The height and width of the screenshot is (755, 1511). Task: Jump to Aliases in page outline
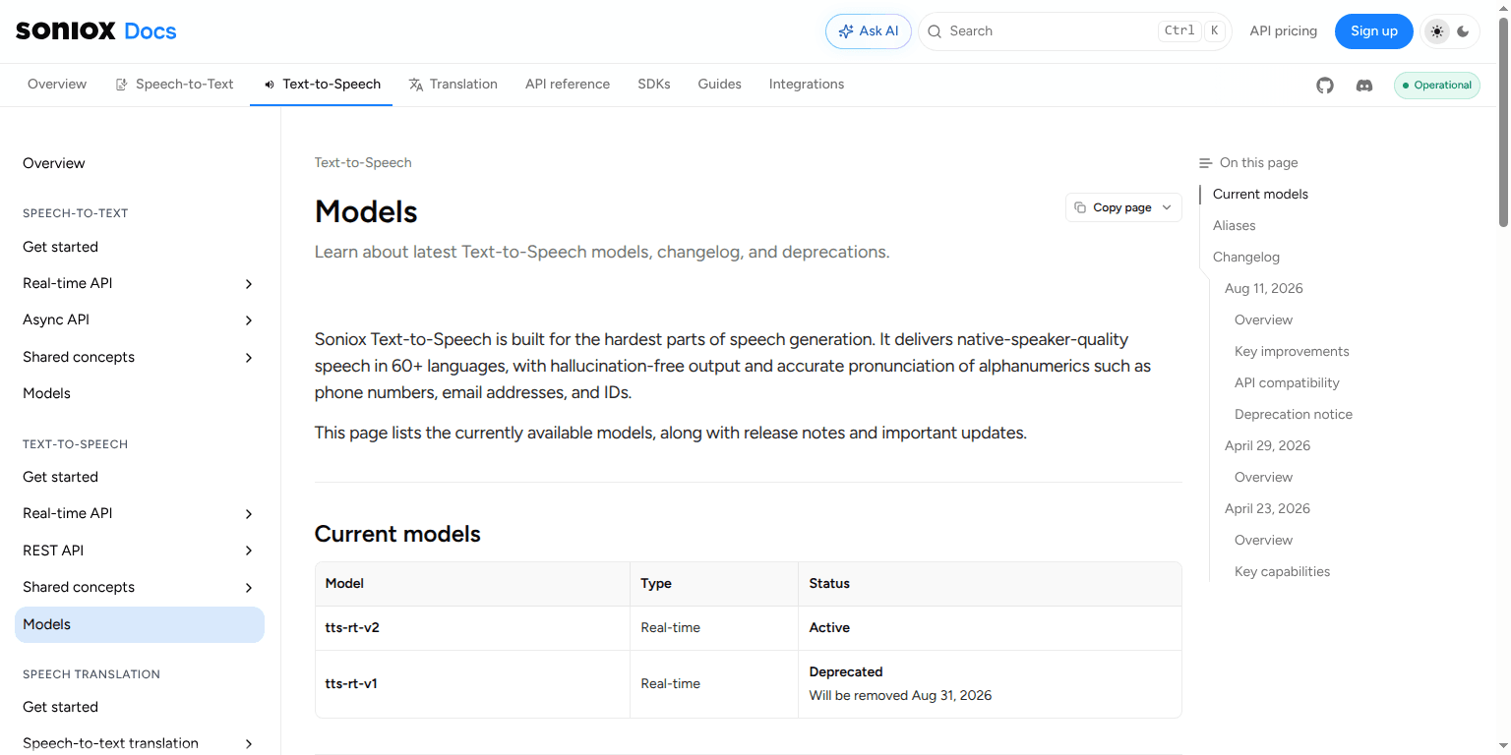[x=1234, y=226]
